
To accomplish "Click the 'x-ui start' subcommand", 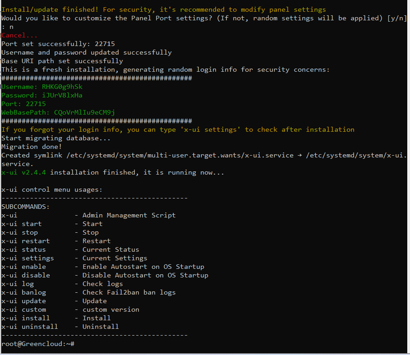I will click(x=22, y=224).
